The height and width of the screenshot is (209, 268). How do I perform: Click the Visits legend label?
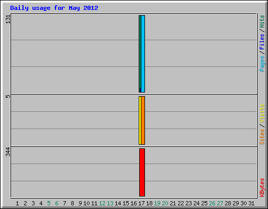click(x=262, y=113)
